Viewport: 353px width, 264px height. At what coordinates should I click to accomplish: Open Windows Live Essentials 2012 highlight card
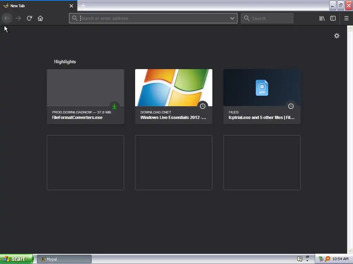(174, 97)
